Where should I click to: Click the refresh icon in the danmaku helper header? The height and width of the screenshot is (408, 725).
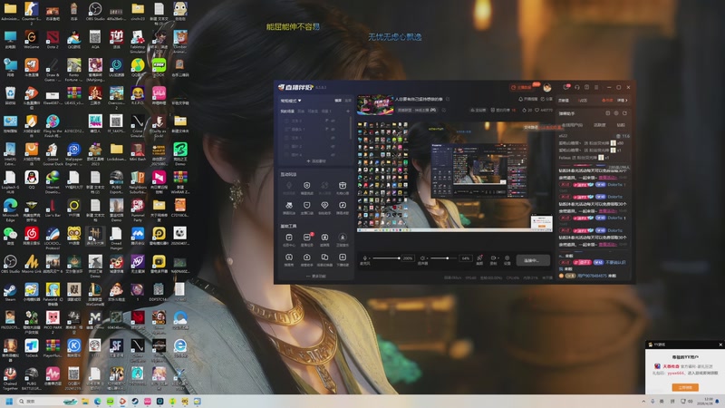click(x=624, y=112)
